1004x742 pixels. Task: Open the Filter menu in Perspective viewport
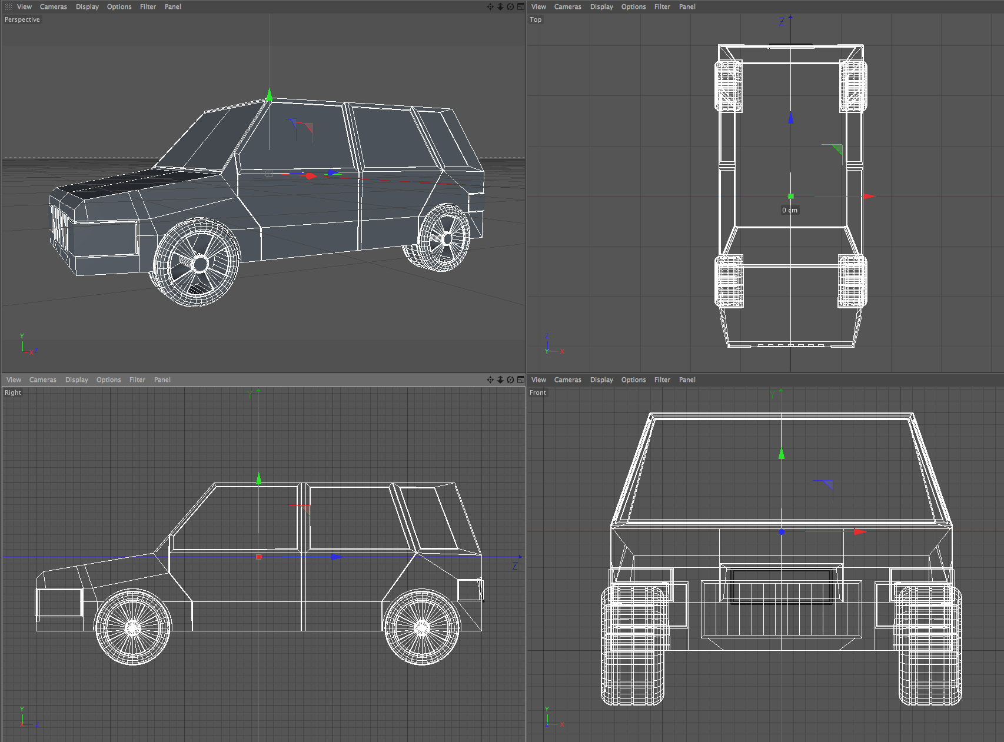(x=148, y=6)
